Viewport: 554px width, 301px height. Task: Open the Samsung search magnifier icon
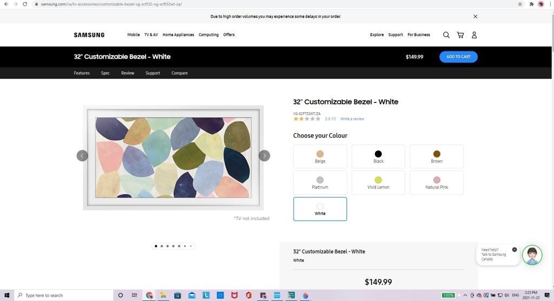pyautogui.click(x=446, y=35)
